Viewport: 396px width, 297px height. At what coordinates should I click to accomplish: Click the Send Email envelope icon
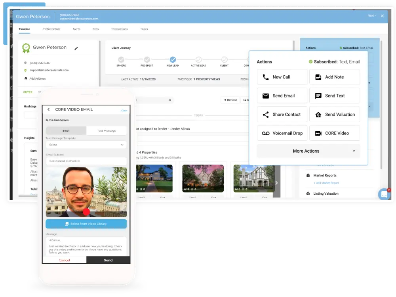tap(265, 96)
